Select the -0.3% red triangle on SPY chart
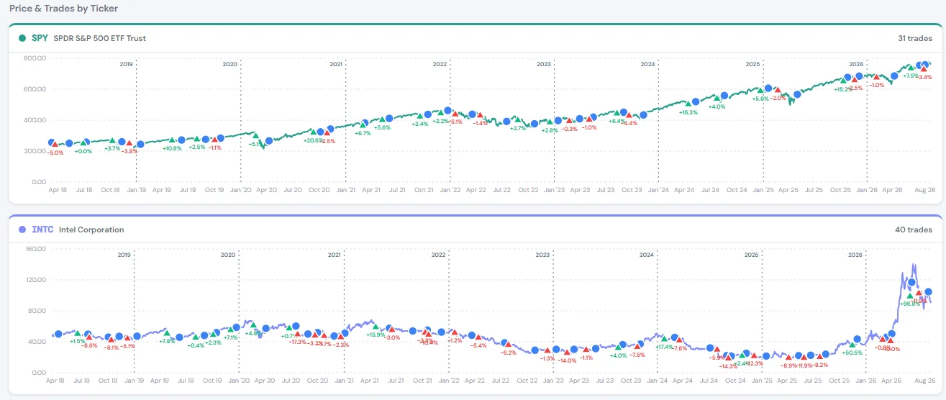Screen dimensions: 946x400 (569, 120)
